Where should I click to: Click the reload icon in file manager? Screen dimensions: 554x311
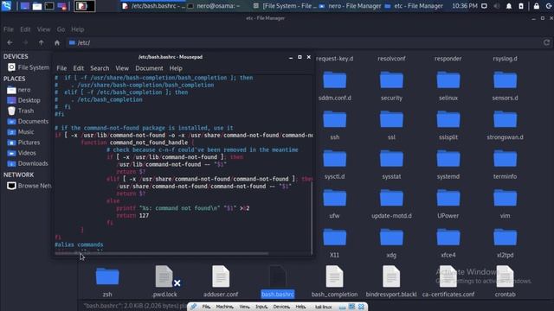546,42
